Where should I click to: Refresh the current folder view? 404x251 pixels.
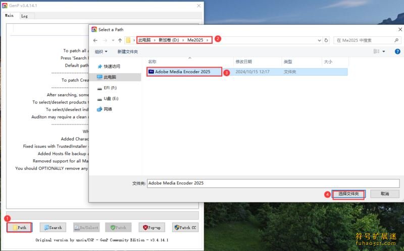click(x=326, y=40)
